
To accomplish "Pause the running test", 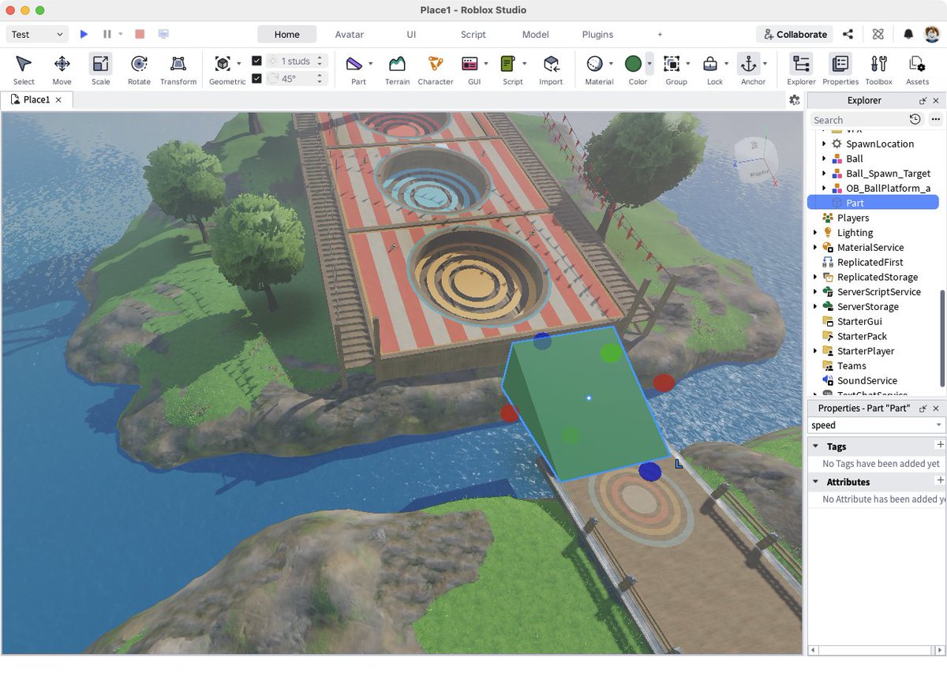I will click(x=107, y=35).
